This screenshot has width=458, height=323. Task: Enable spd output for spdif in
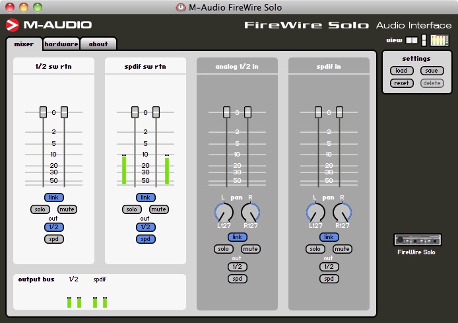(x=329, y=279)
